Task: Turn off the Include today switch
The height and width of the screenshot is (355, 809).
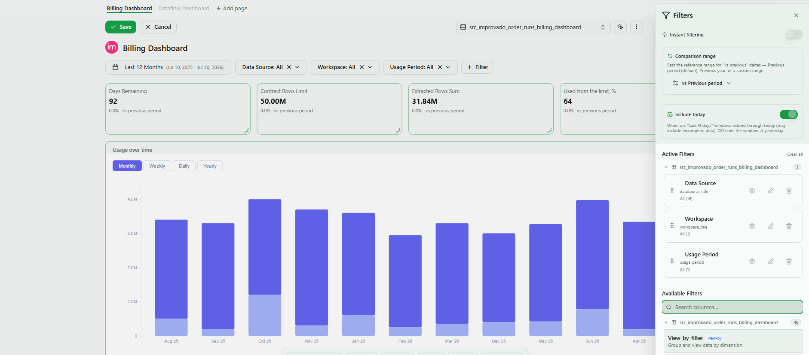Action: click(x=789, y=114)
